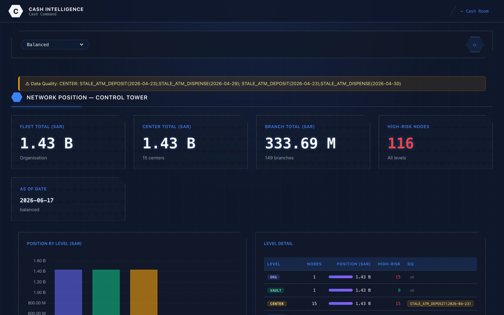Viewport: 504px width, 315px height.
Task: Click the orange bar in position chart
Action: point(144,292)
